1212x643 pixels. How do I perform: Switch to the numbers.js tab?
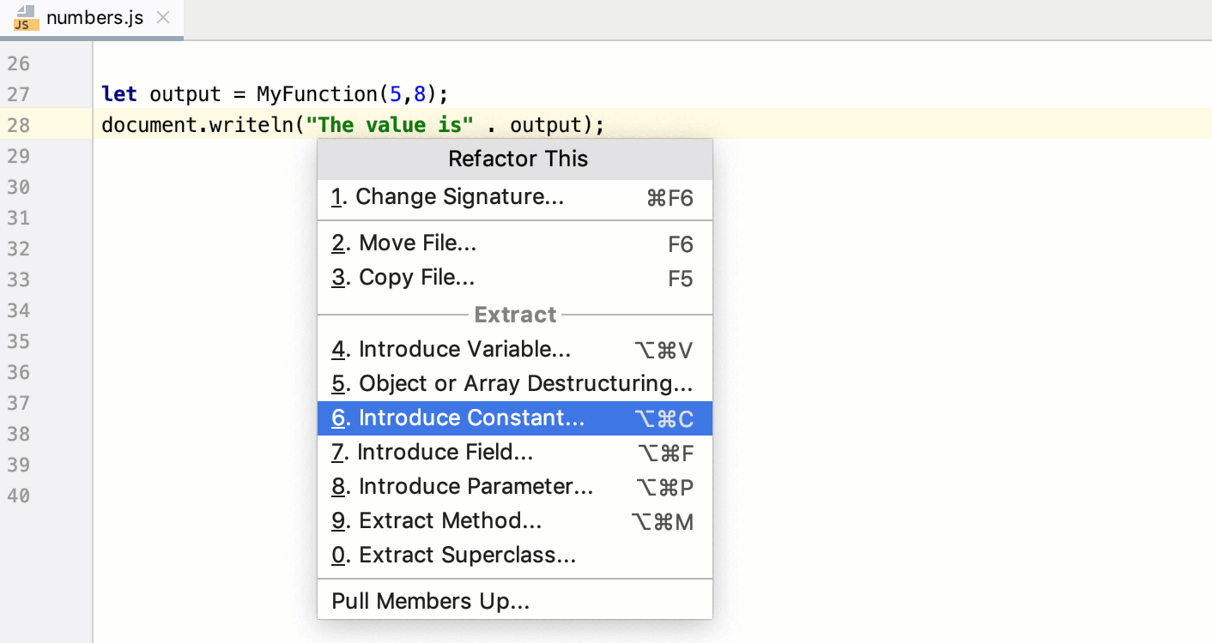click(x=90, y=15)
